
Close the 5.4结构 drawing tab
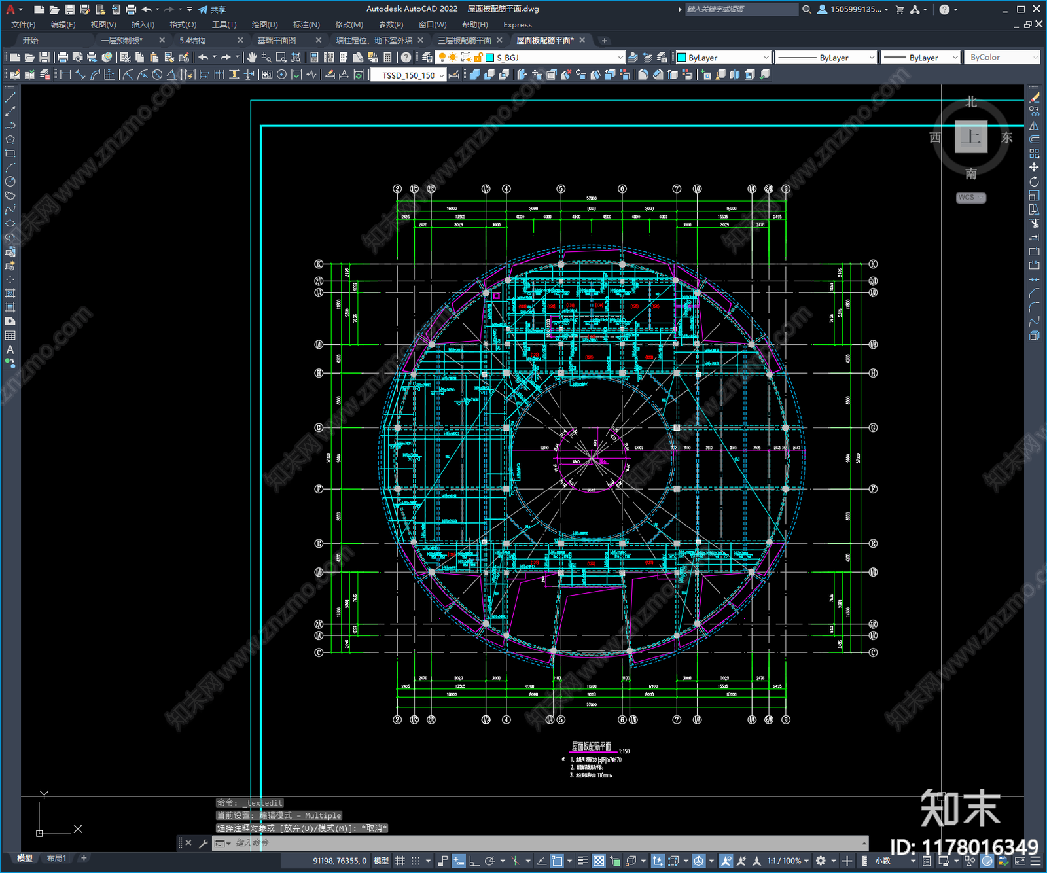(240, 41)
